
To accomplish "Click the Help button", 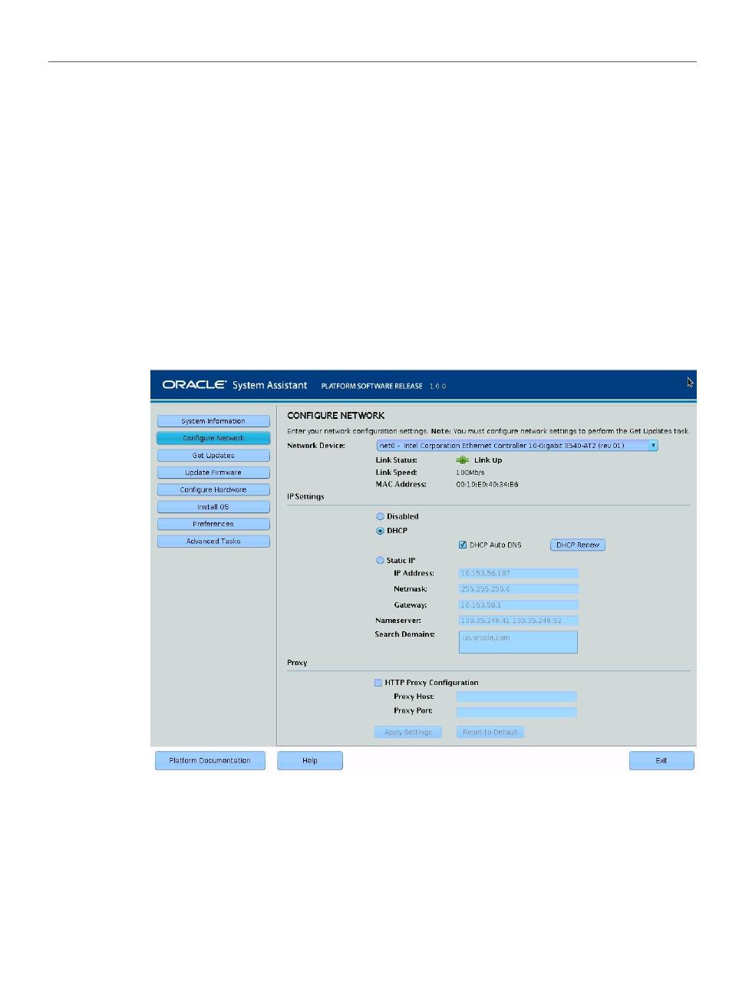I will [310, 761].
